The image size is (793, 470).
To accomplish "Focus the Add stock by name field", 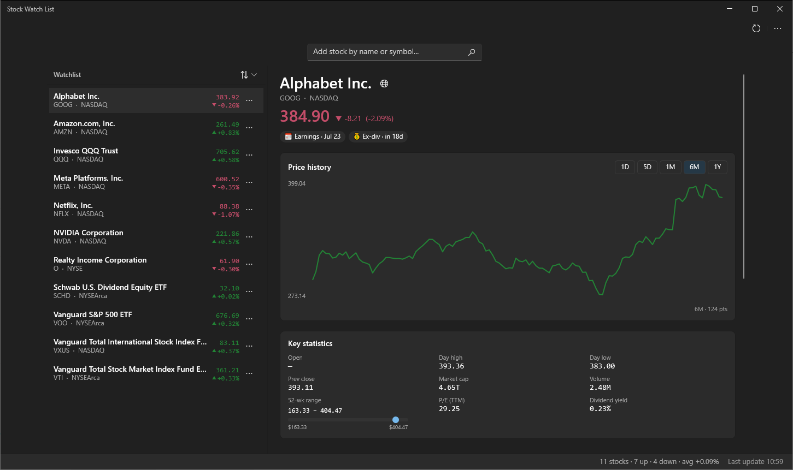I will tap(395, 52).
